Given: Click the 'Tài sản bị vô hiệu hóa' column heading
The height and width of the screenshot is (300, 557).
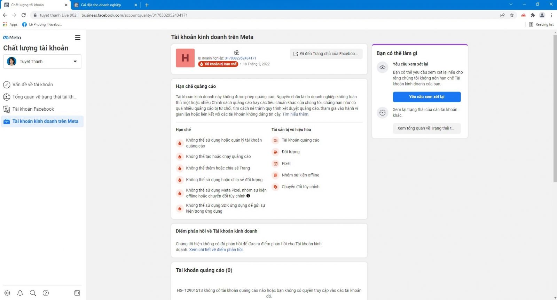Looking at the screenshot, I should [x=291, y=129].
